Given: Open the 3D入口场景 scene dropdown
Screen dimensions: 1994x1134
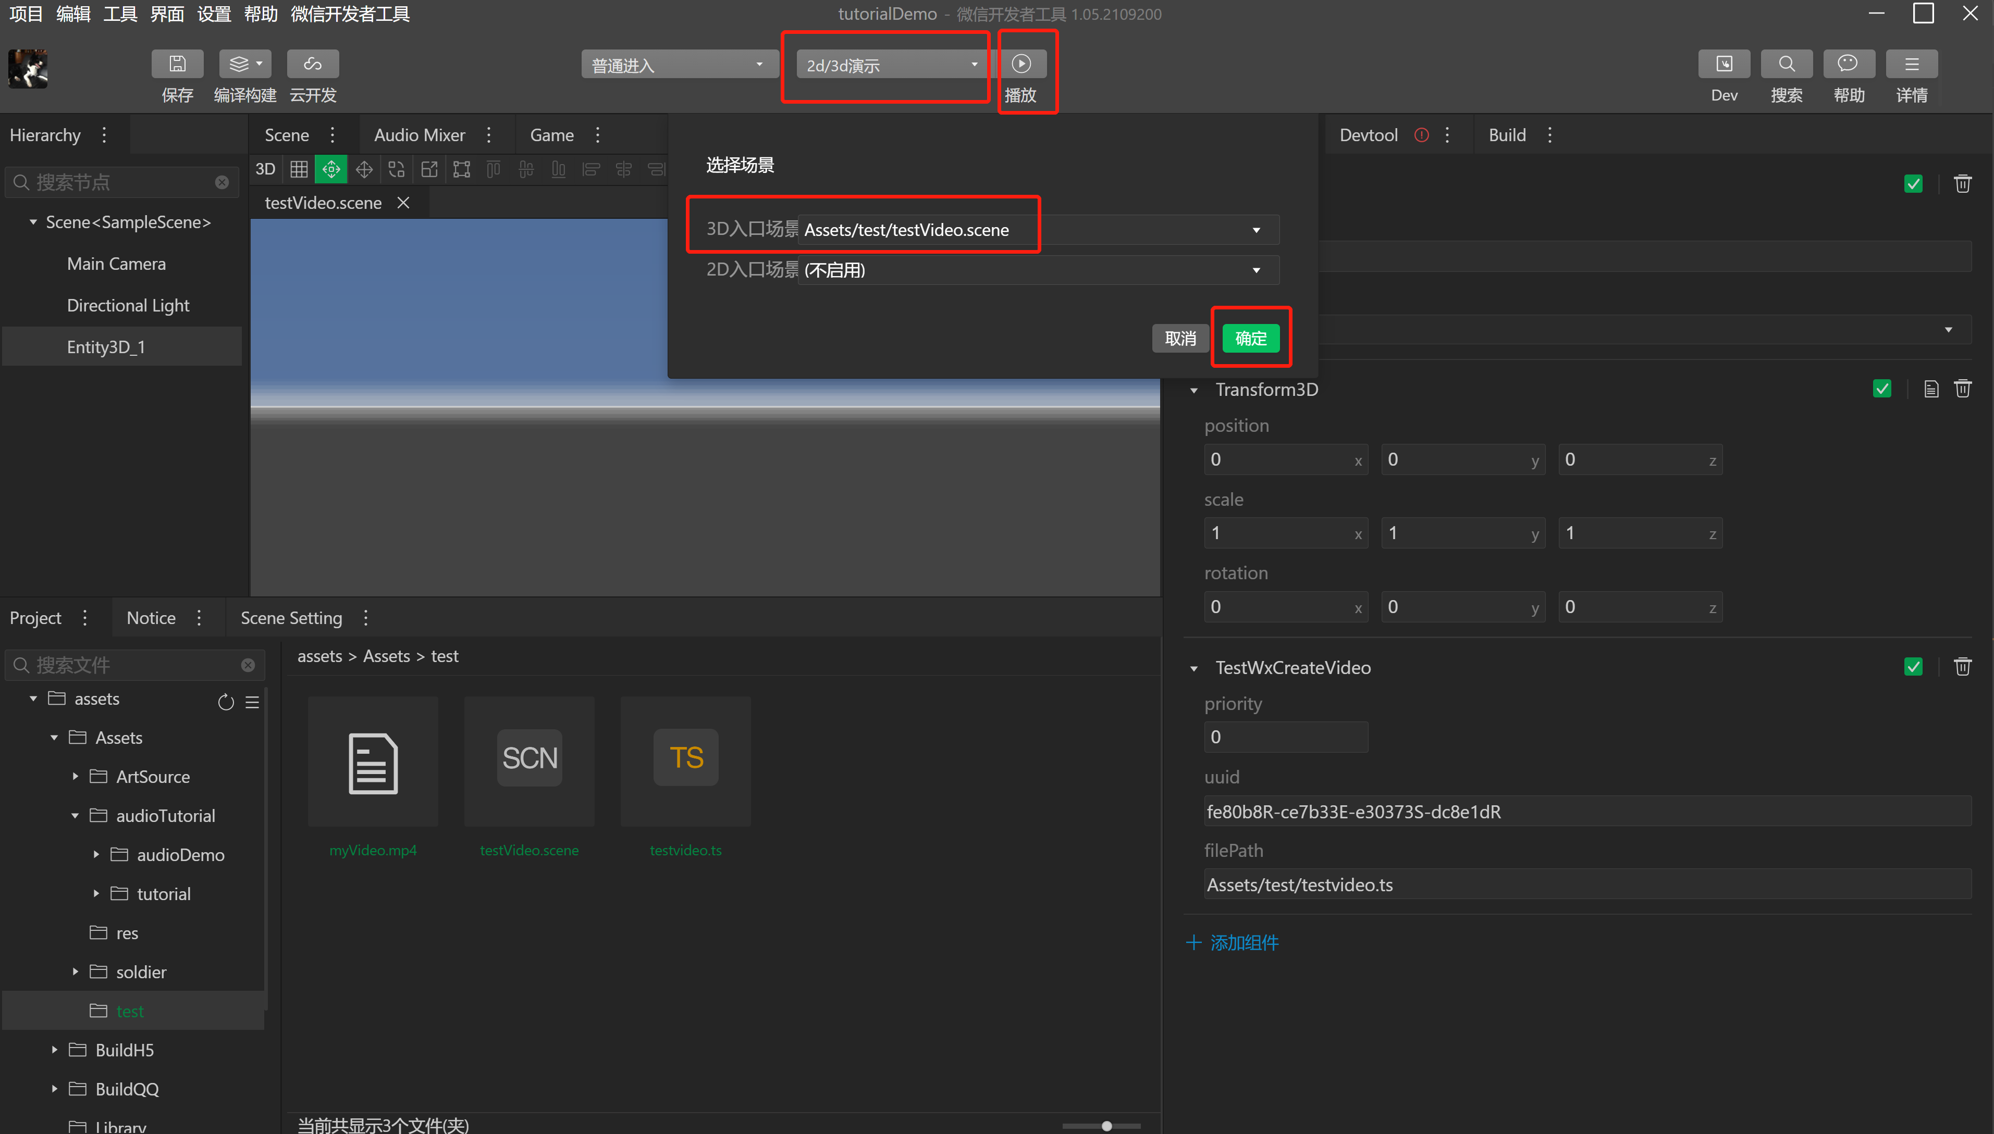Looking at the screenshot, I should (x=1256, y=230).
